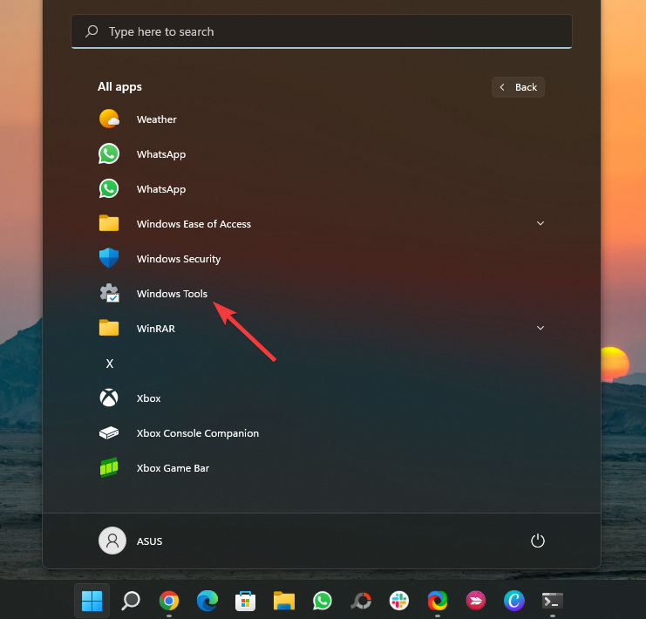Viewport: 646px width, 619px height.
Task: Focus the Type here to search box
Action: click(x=322, y=31)
